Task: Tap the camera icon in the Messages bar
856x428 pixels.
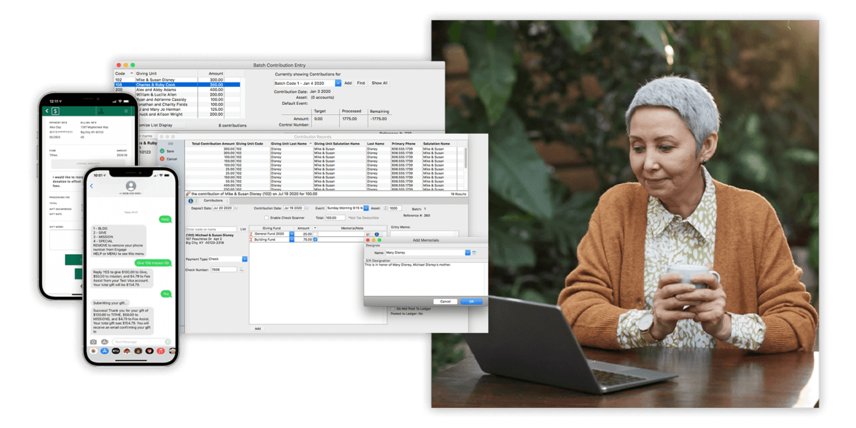Action: coord(93,342)
